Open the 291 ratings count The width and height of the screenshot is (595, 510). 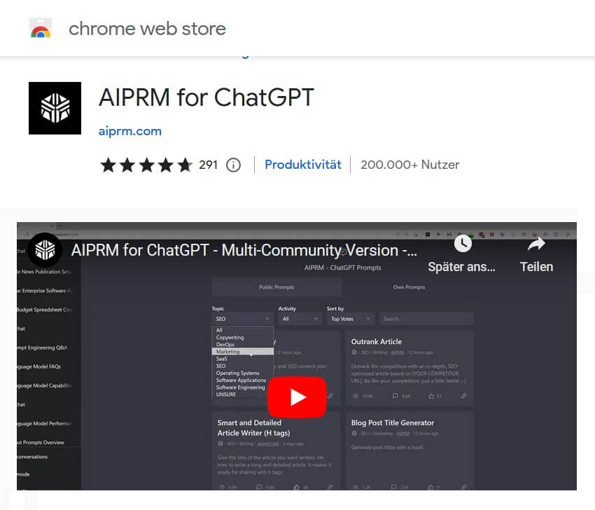pyautogui.click(x=209, y=165)
